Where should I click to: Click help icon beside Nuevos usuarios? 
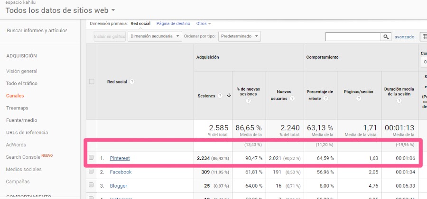292,99
